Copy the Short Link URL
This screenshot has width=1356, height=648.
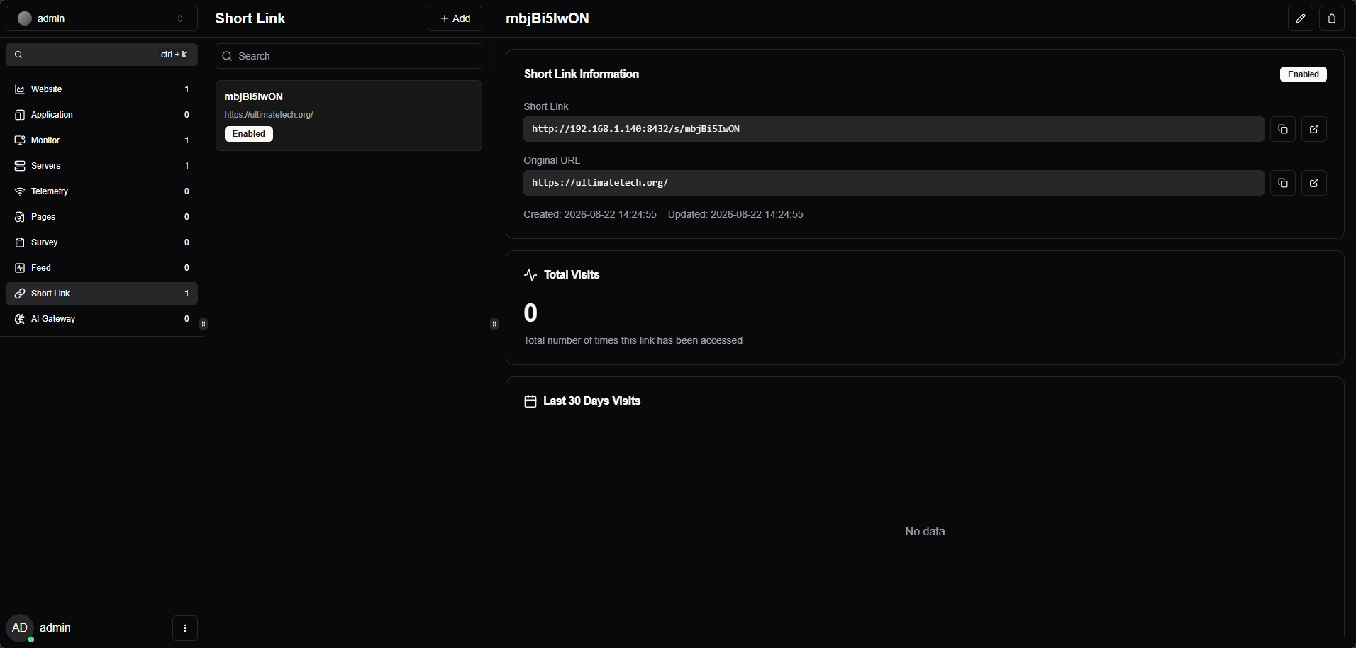tap(1282, 129)
